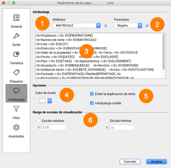Expand the Atributos MATRICULE dropdown

(77, 25)
